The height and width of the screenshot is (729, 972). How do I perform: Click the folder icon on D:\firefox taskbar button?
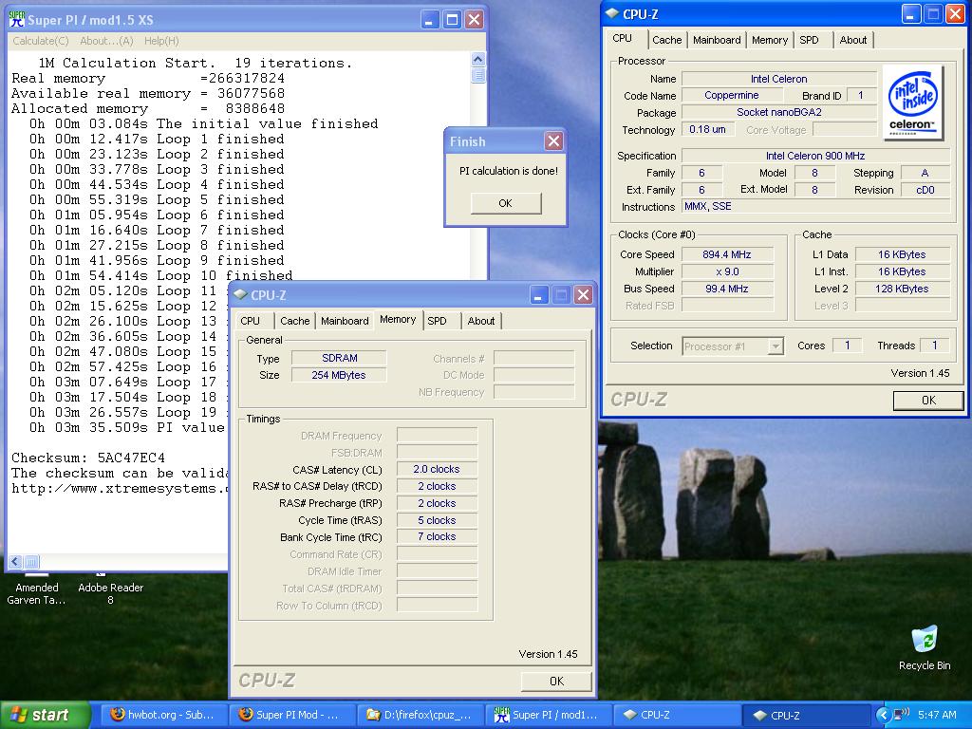click(373, 715)
